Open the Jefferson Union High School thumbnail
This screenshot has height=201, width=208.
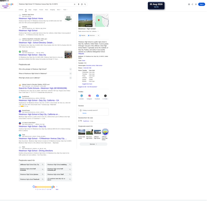pos(105,132)
